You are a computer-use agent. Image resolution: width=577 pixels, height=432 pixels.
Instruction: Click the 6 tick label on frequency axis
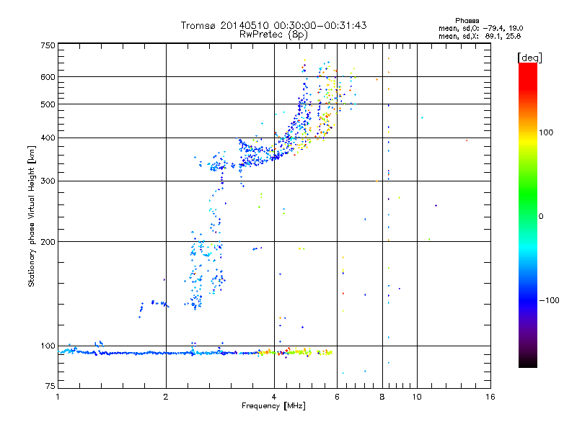coord(337,397)
